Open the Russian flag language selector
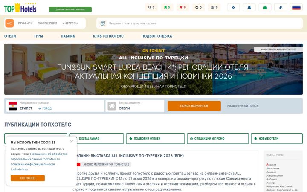Image resolution: width=307 pixels, height=192 pixels. (296, 7)
